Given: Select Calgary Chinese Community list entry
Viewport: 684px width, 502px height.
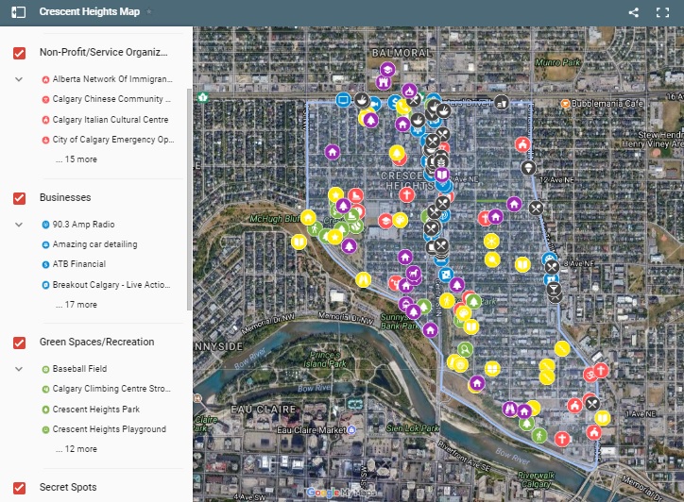Looking at the screenshot, I should click(107, 99).
